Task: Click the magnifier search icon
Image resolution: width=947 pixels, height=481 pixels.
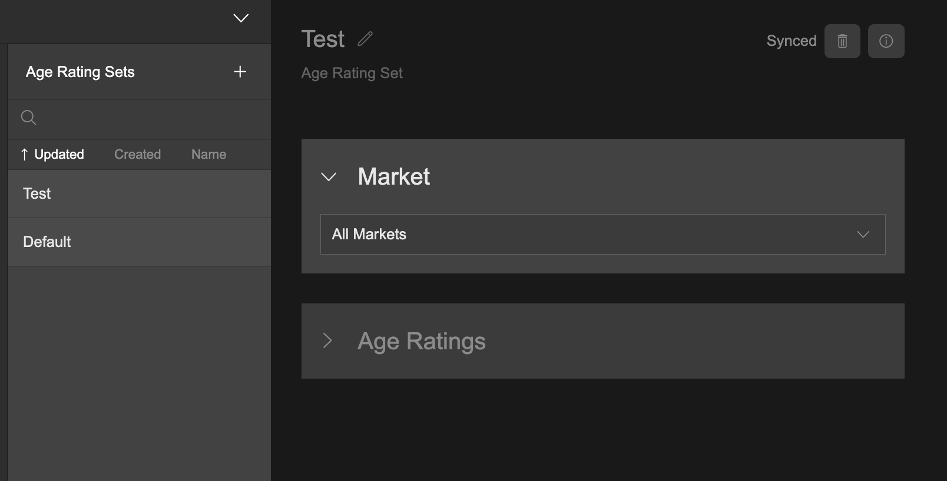Action: pyautogui.click(x=28, y=118)
